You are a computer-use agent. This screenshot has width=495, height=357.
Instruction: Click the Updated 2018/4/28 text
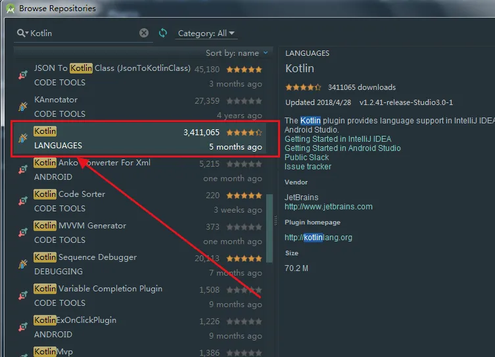tap(318, 102)
